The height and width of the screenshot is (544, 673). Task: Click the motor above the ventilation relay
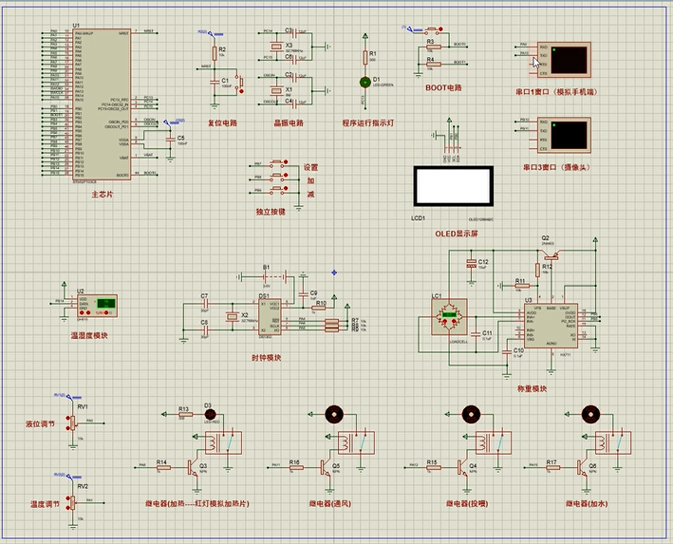[x=334, y=414]
